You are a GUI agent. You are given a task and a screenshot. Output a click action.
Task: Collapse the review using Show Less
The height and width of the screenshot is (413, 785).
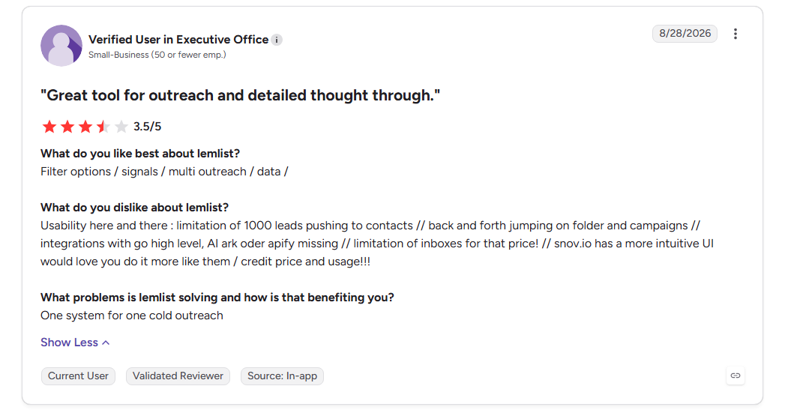[75, 343]
